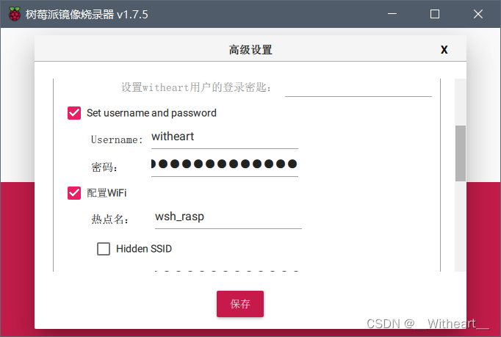Enable the Hidden SSID checkbox
The width and height of the screenshot is (501, 337).
[104, 248]
